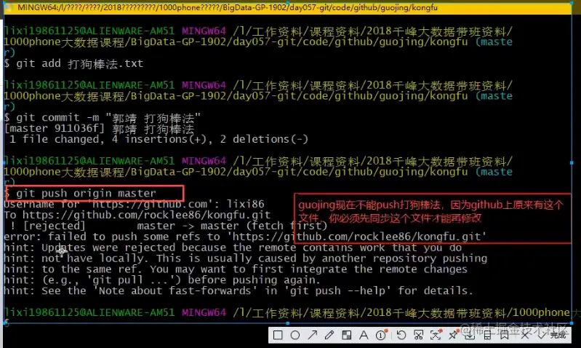
Task: Click the 'Username for' prompt line
Action: [x=134, y=204]
